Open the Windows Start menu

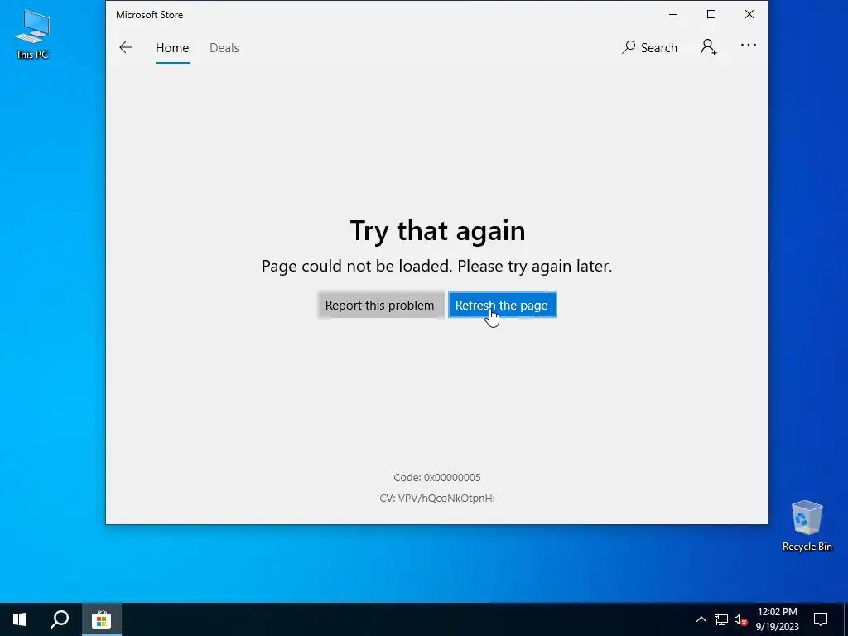(20, 619)
